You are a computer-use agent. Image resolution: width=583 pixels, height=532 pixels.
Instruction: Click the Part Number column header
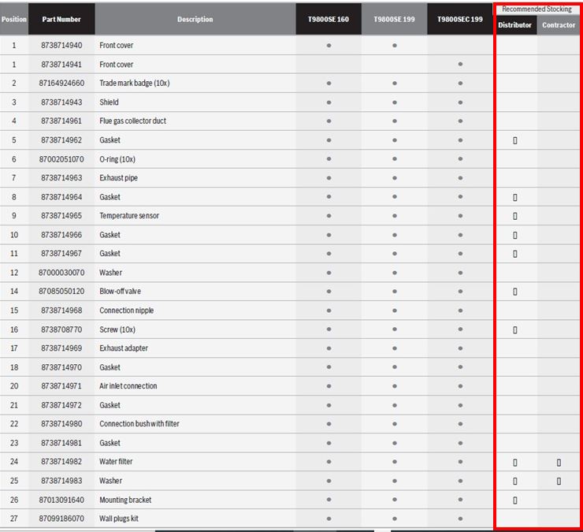[x=61, y=19]
